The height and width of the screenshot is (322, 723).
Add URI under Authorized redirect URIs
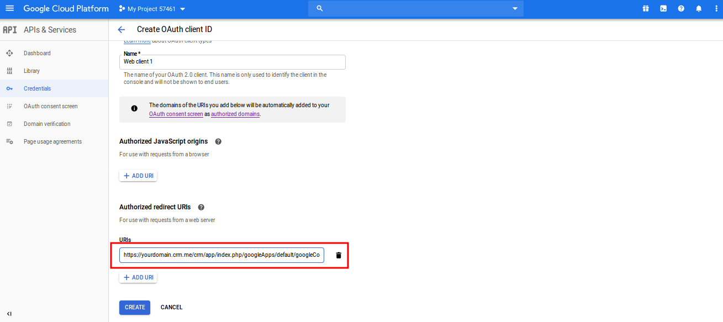click(138, 277)
